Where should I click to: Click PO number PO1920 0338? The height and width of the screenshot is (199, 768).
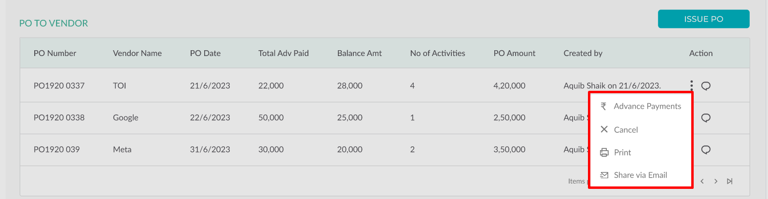click(59, 117)
